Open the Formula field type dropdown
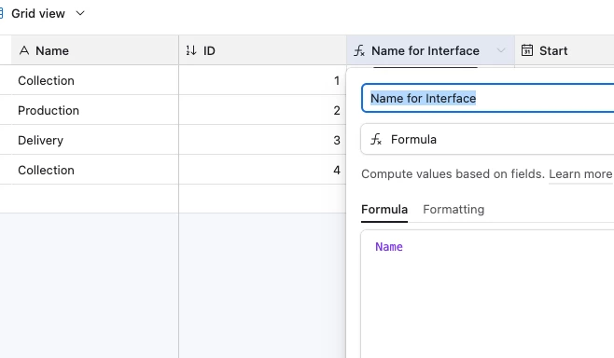This screenshot has width=614, height=358. pyautogui.click(x=487, y=139)
